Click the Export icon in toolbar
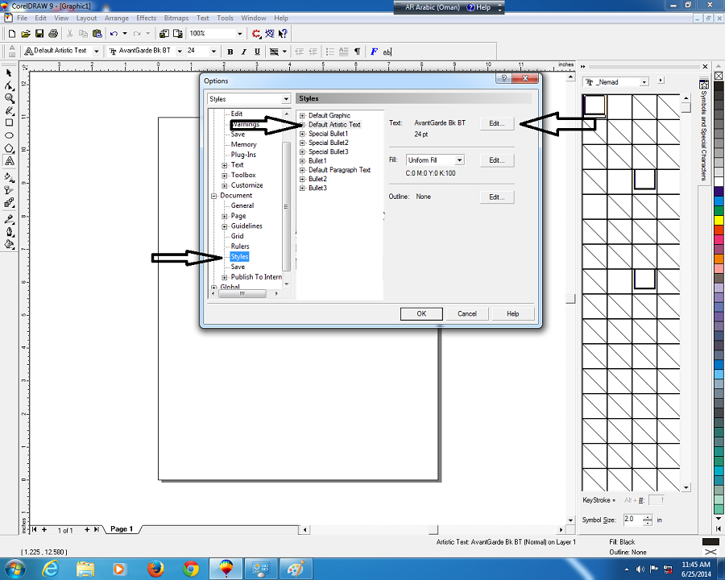The height and width of the screenshot is (580, 725). tap(177, 33)
